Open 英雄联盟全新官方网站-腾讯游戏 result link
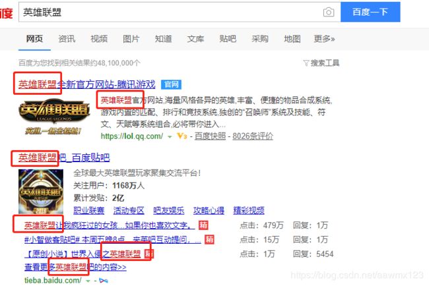429x286 pixels. (86, 84)
